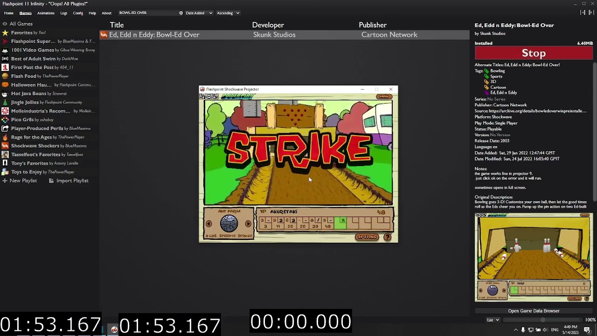
Task: Open the List layout dropdown
Action: point(493,320)
